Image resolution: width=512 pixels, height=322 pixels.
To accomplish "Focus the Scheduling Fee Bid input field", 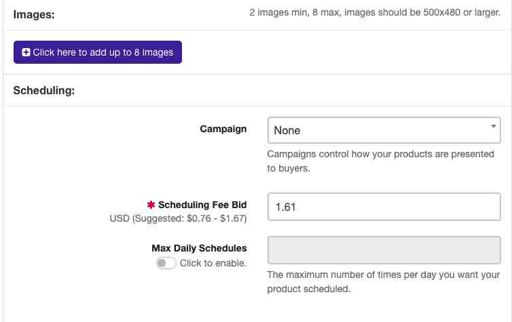I will pyautogui.click(x=384, y=207).
